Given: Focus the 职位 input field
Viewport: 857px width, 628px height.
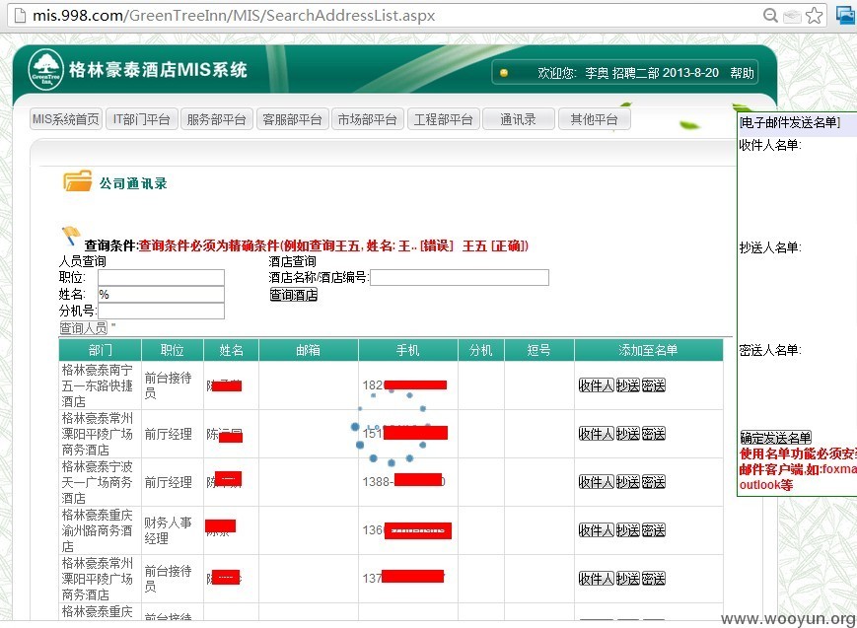Looking at the screenshot, I should point(161,277).
